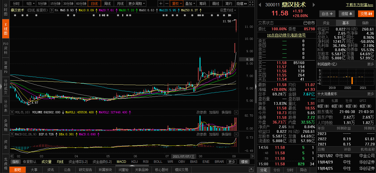This screenshot has height=173, width=376.
Task: Close the VOL indicator panel
Action: point(236,112)
